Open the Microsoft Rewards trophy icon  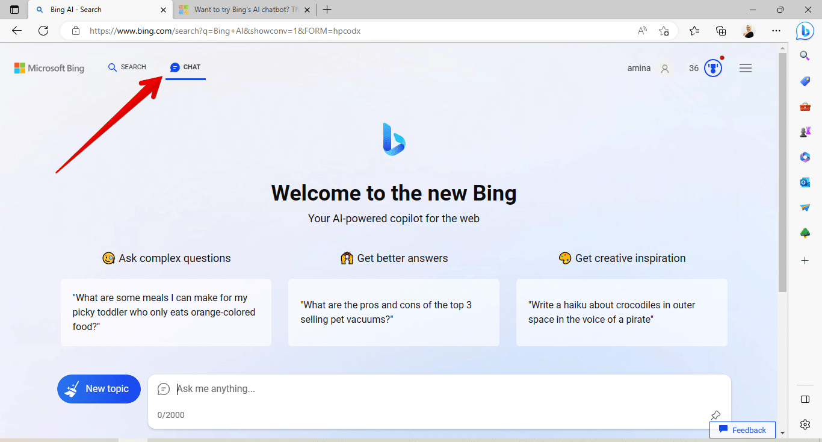[713, 68]
